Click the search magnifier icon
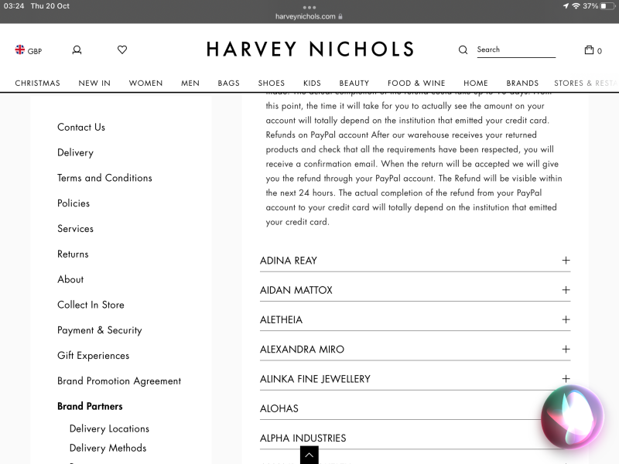This screenshot has width=619, height=464. pos(463,49)
